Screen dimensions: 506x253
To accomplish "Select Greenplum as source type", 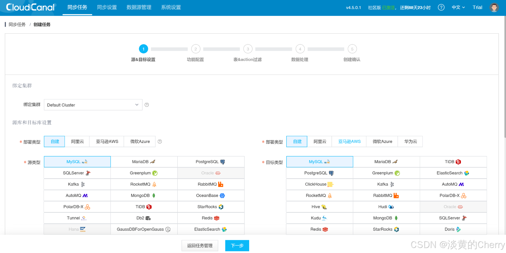I will pyautogui.click(x=144, y=173).
